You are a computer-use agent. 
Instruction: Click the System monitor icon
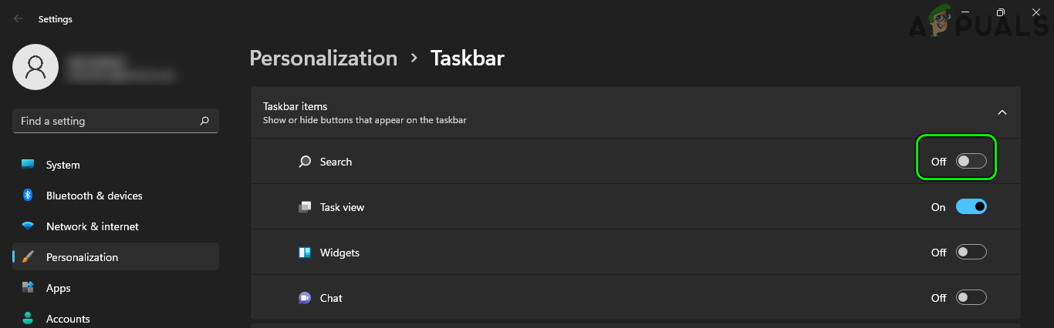pyautogui.click(x=28, y=165)
